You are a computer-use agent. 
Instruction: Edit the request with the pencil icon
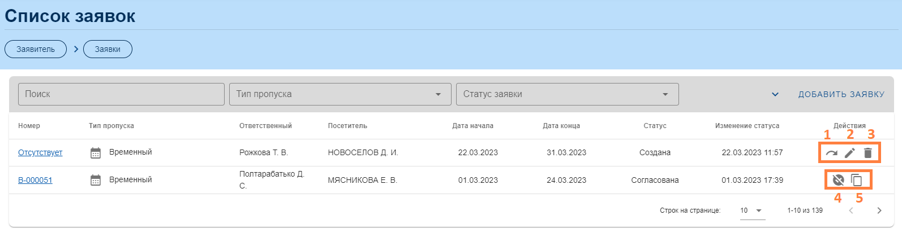[x=849, y=153]
